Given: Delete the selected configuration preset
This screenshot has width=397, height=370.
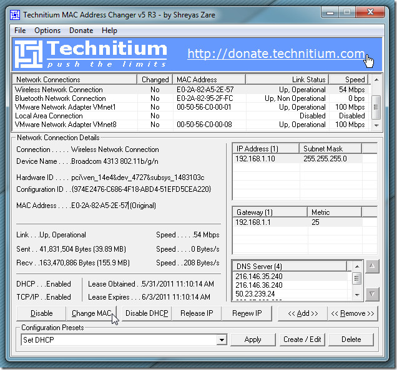Looking at the screenshot, I should click(x=351, y=339).
